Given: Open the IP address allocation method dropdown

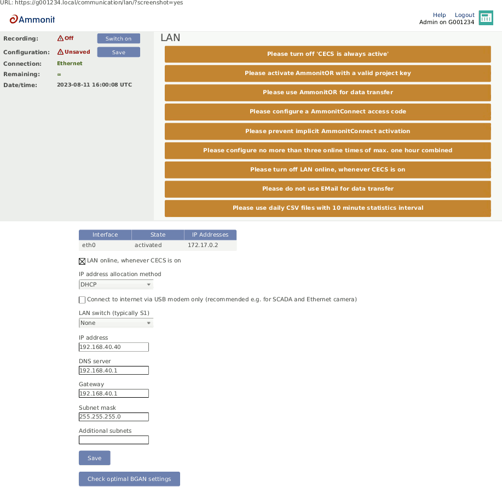Looking at the screenshot, I should 116,284.
